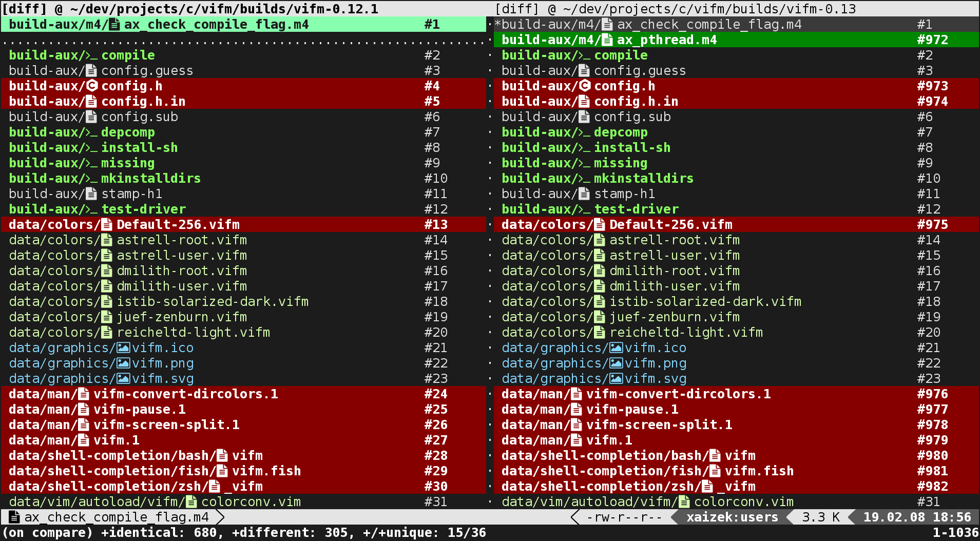Select astrell-user.vifm in the left pane
Viewport: 980px width, 541px height.
[x=182, y=256]
